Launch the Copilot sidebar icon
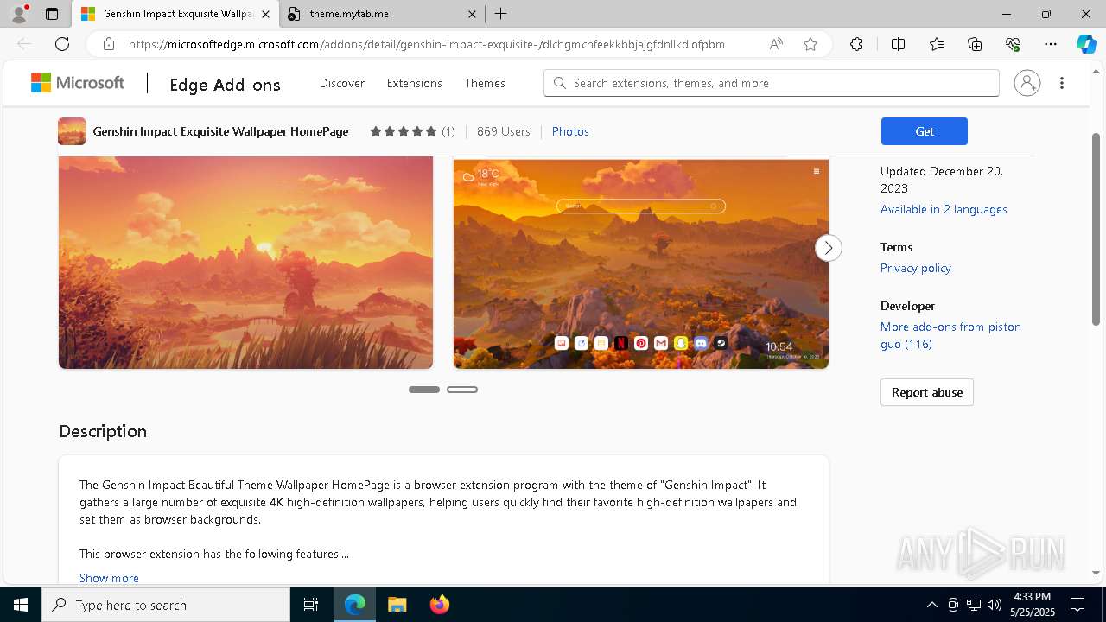 tap(1086, 44)
